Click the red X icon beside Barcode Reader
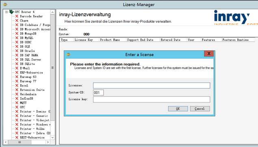This screenshot has height=147, width=258. coord(17,16)
